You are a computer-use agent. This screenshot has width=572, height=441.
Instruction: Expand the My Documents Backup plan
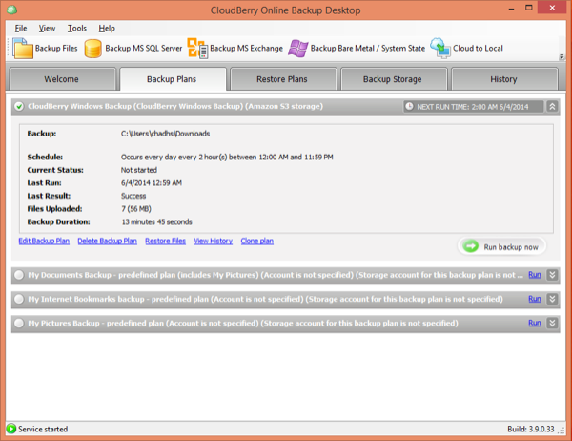552,275
